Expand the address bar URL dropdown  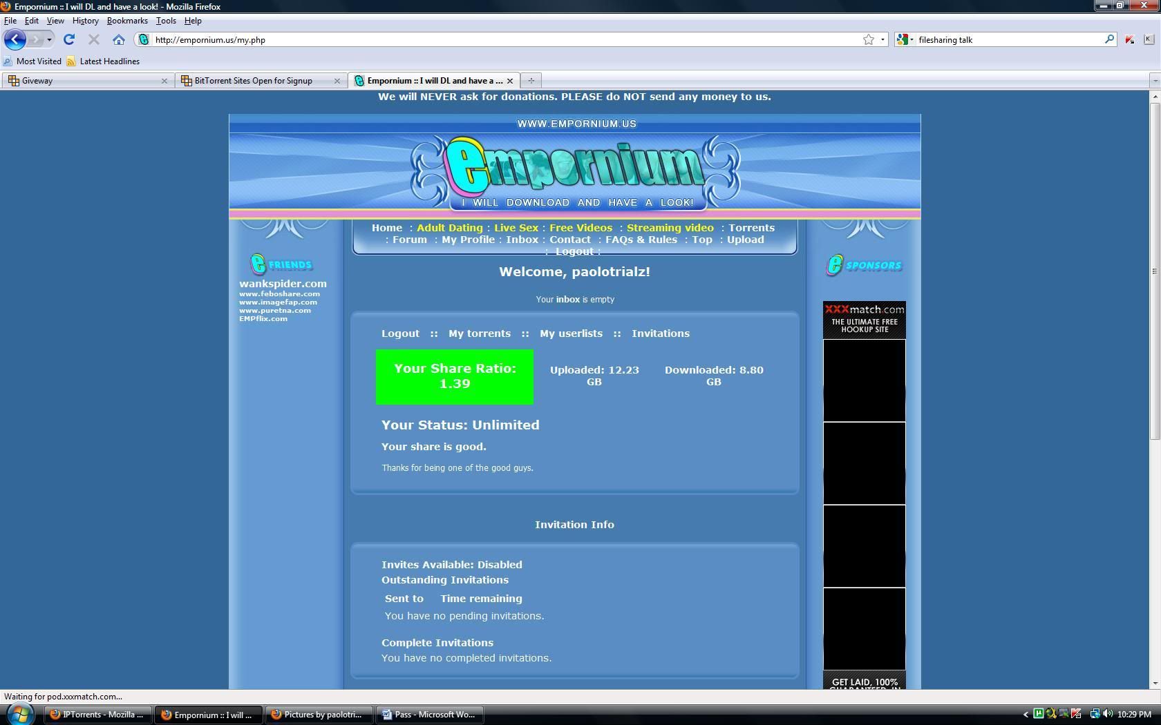pos(882,39)
